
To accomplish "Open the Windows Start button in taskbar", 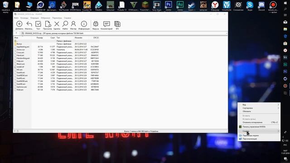I will [x=285, y=3].
